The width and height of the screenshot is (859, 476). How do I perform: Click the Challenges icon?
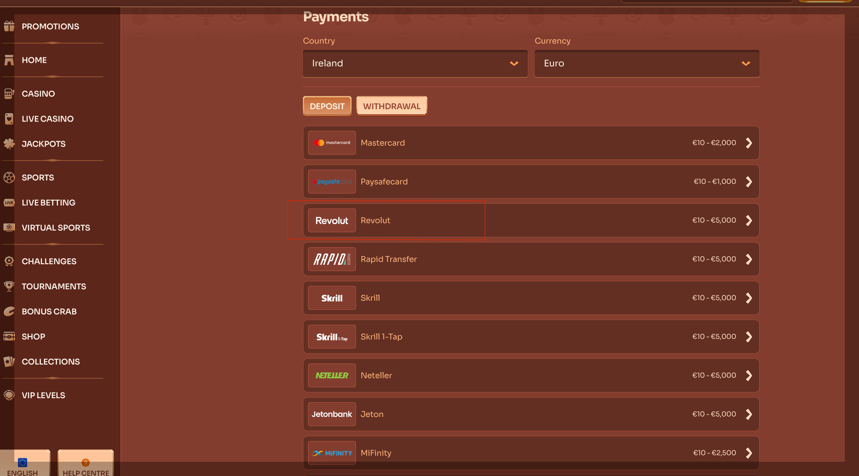9,261
